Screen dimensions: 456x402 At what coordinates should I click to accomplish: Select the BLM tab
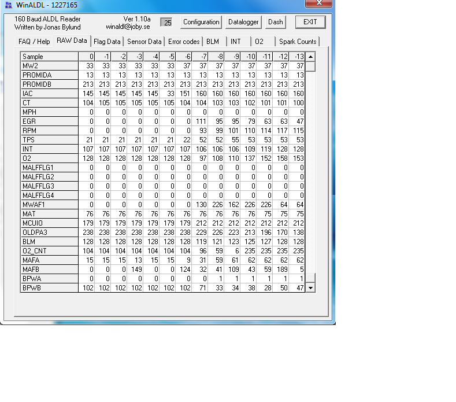point(213,42)
